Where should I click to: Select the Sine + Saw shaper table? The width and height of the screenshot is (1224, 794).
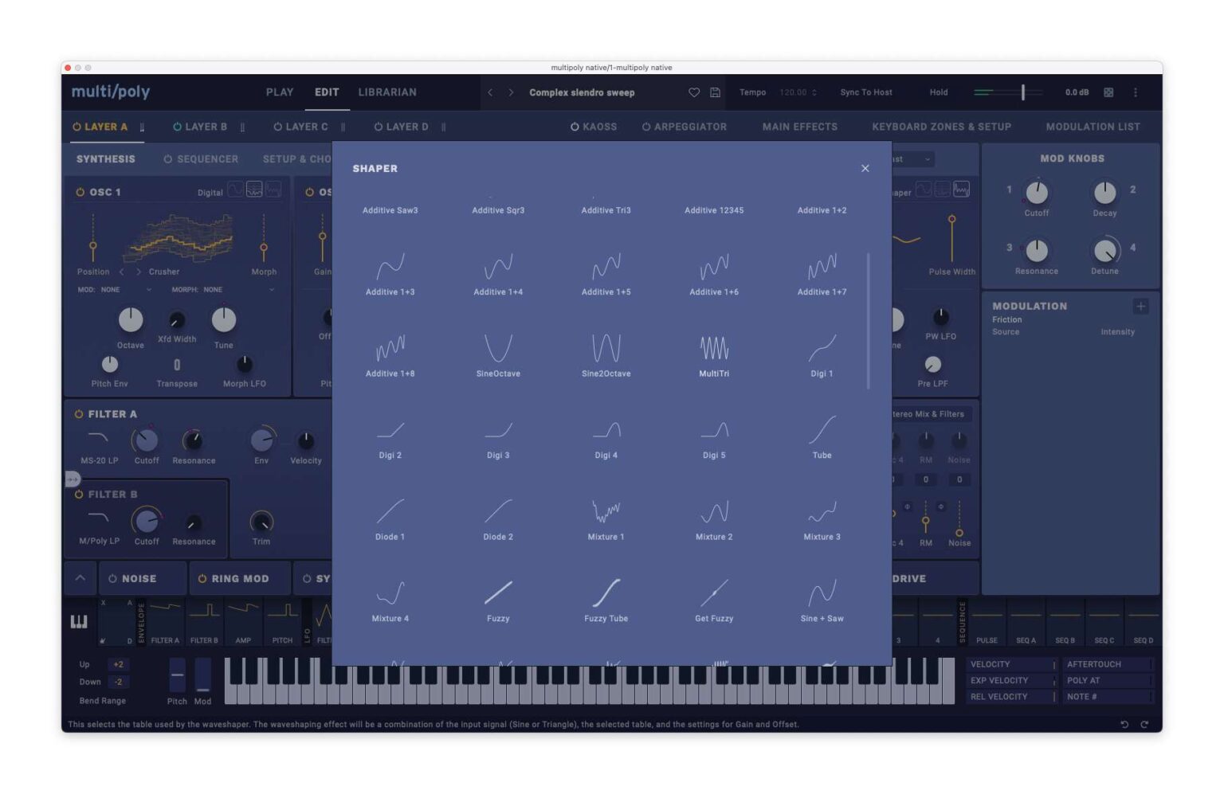coord(822,601)
